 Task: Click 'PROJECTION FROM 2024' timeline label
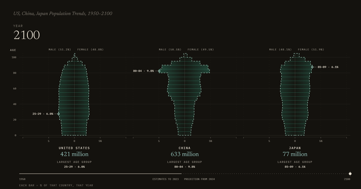pyautogui.click(x=199, y=179)
